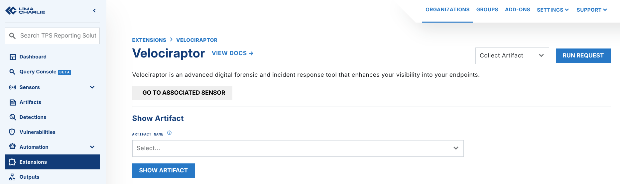Expand the Sensors submenu chevron

point(92,87)
